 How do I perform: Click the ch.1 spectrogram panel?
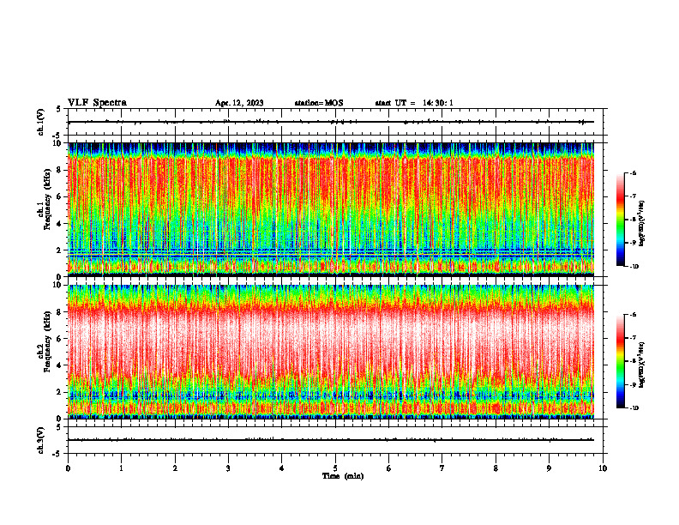(331, 209)
